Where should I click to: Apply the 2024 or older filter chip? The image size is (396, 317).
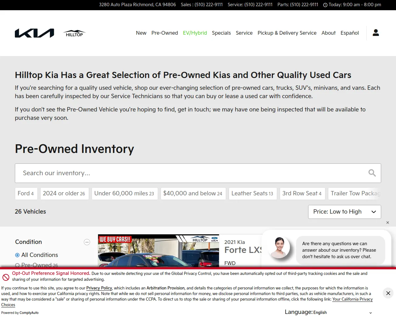click(x=64, y=193)
